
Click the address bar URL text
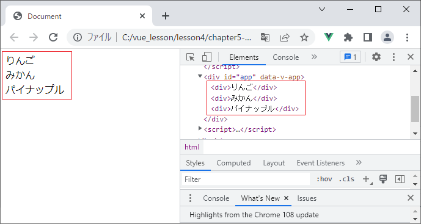[x=186, y=37]
